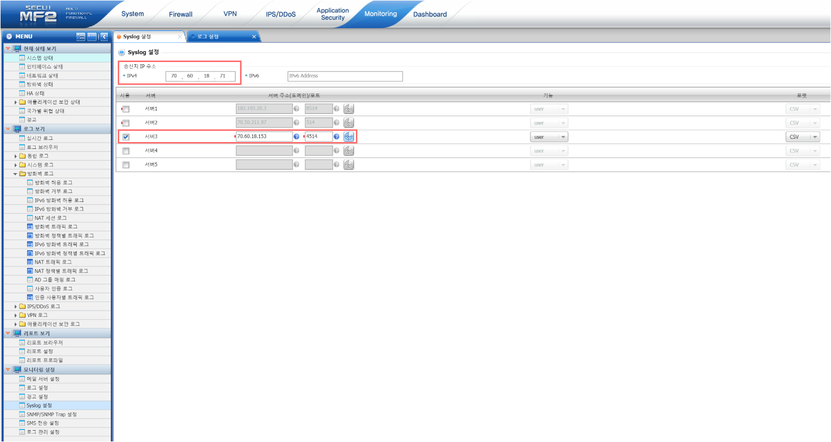Click the expand-all tree icon in MENU header
831x442 pixels.
[81, 37]
